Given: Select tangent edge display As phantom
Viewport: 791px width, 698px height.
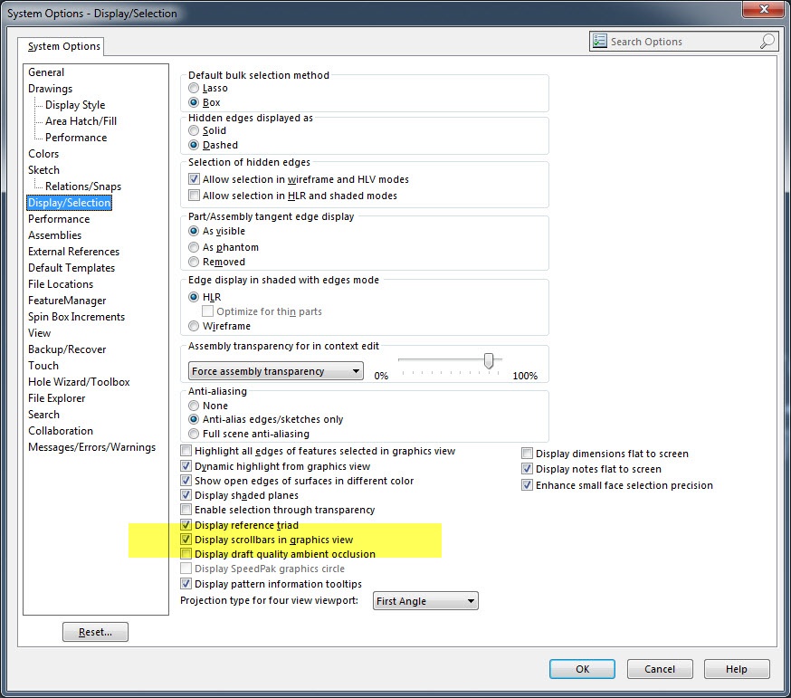Looking at the screenshot, I should click(x=194, y=247).
